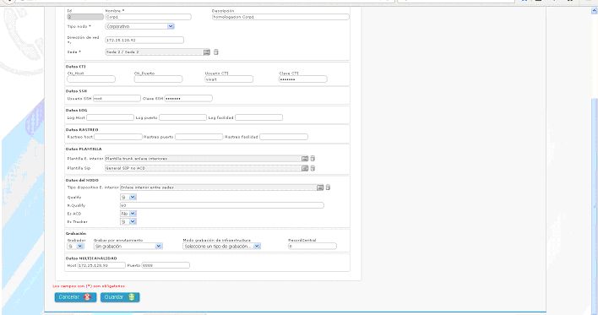Open Plantilla E. interior selector icon
This screenshot has height=315, width=598.
point(305,158)
